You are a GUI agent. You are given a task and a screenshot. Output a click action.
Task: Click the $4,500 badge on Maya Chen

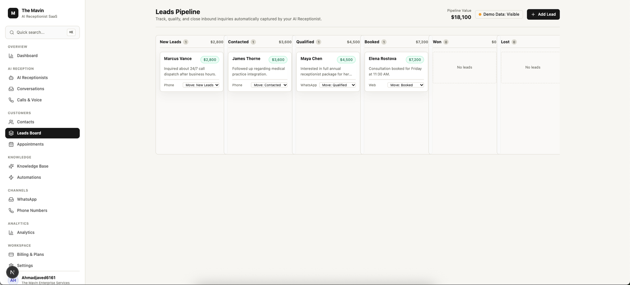coord(346,60)
